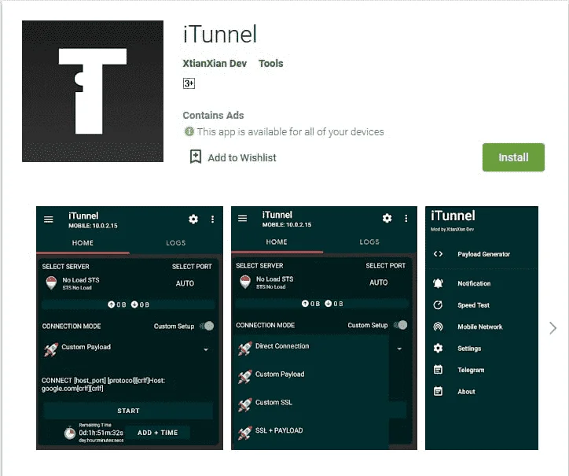Click Telegram calendar icon
Screen dimensions: 569x476
[438, 370]
